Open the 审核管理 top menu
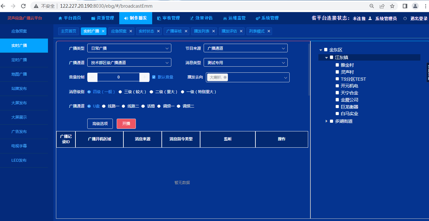Viewport: 429px width, 221px height. coord(168,18)
